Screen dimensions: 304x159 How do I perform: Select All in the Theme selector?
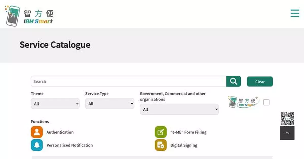click(x=55, y=104)
